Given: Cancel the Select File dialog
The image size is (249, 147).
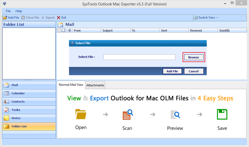Looking at the screenshot, I should pos(193,71).
